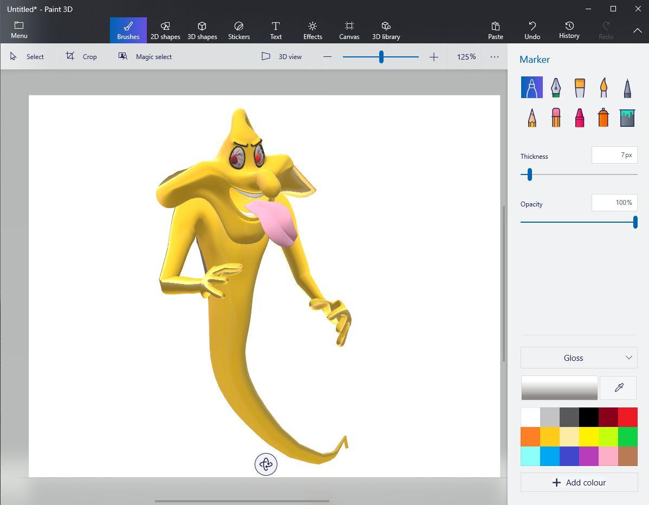
Task: Open the Stickers tab
Action: pos(239,31)
